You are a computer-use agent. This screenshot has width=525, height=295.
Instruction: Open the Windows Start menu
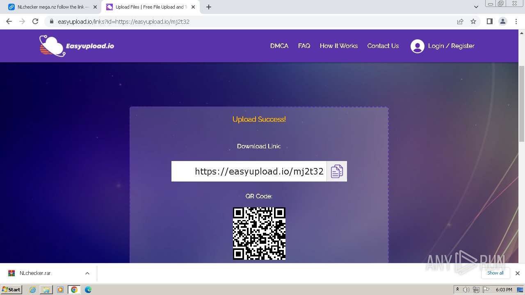pyautogui.click(x=11, y=289)
